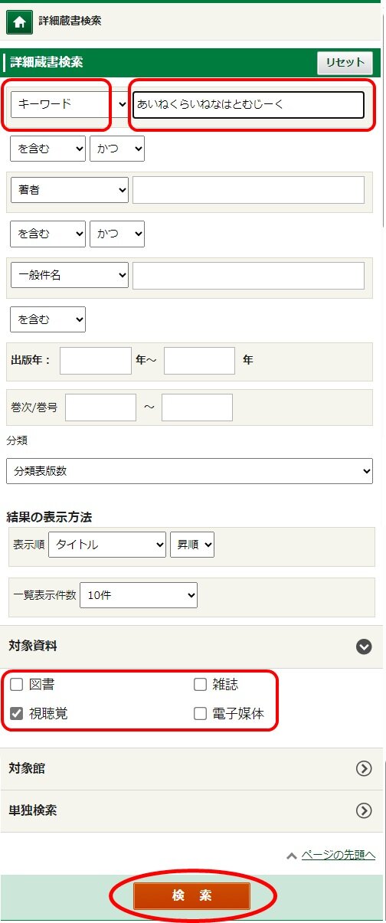Expand 対象館 arrow icon
Screen dimensions: 386x923
364,769
